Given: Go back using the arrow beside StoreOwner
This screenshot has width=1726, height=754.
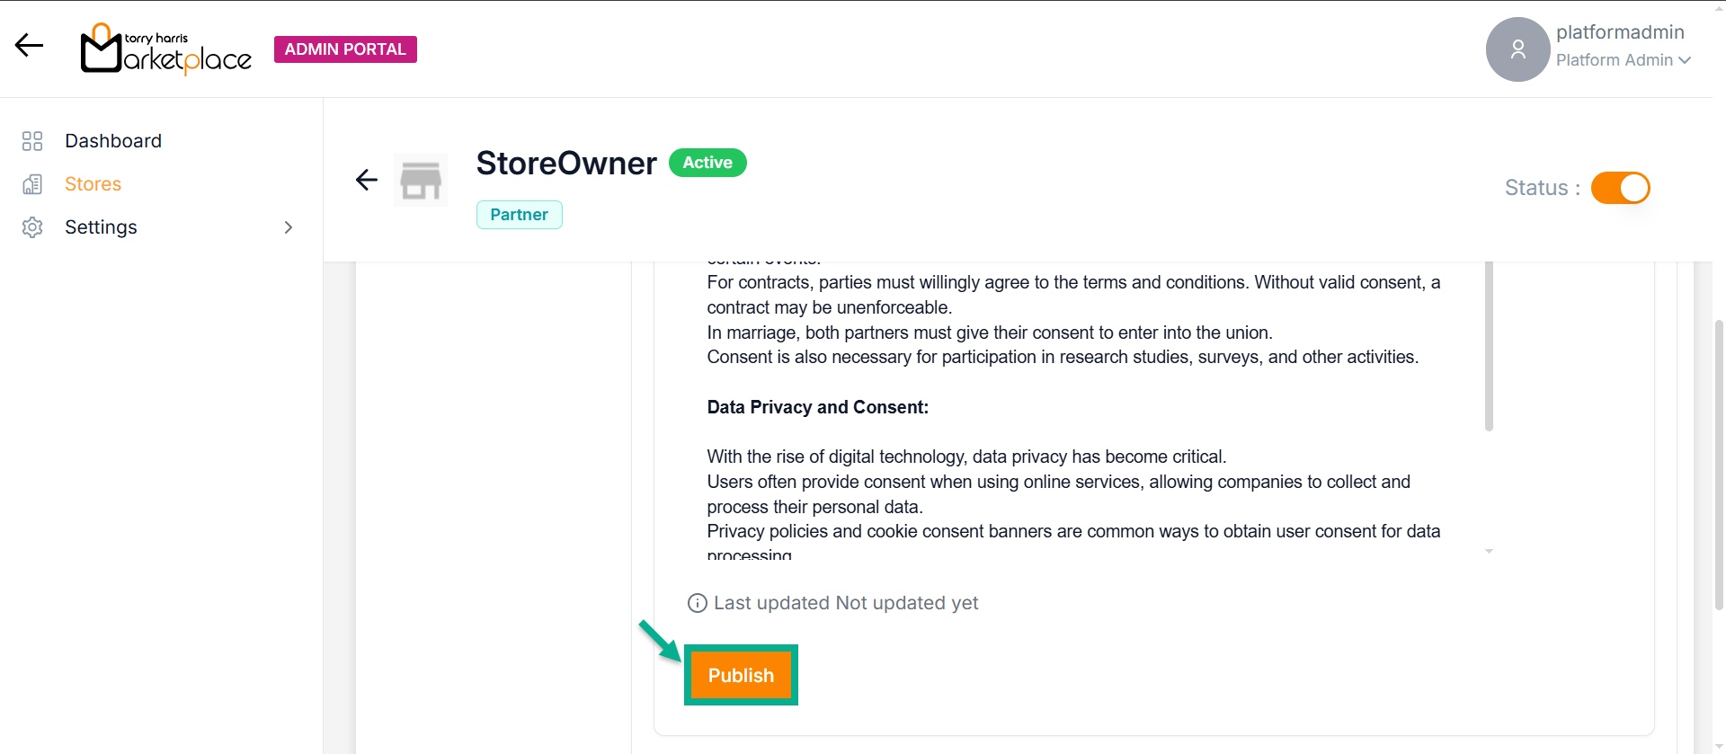Looking at the screenshot, I should (367, 180).
